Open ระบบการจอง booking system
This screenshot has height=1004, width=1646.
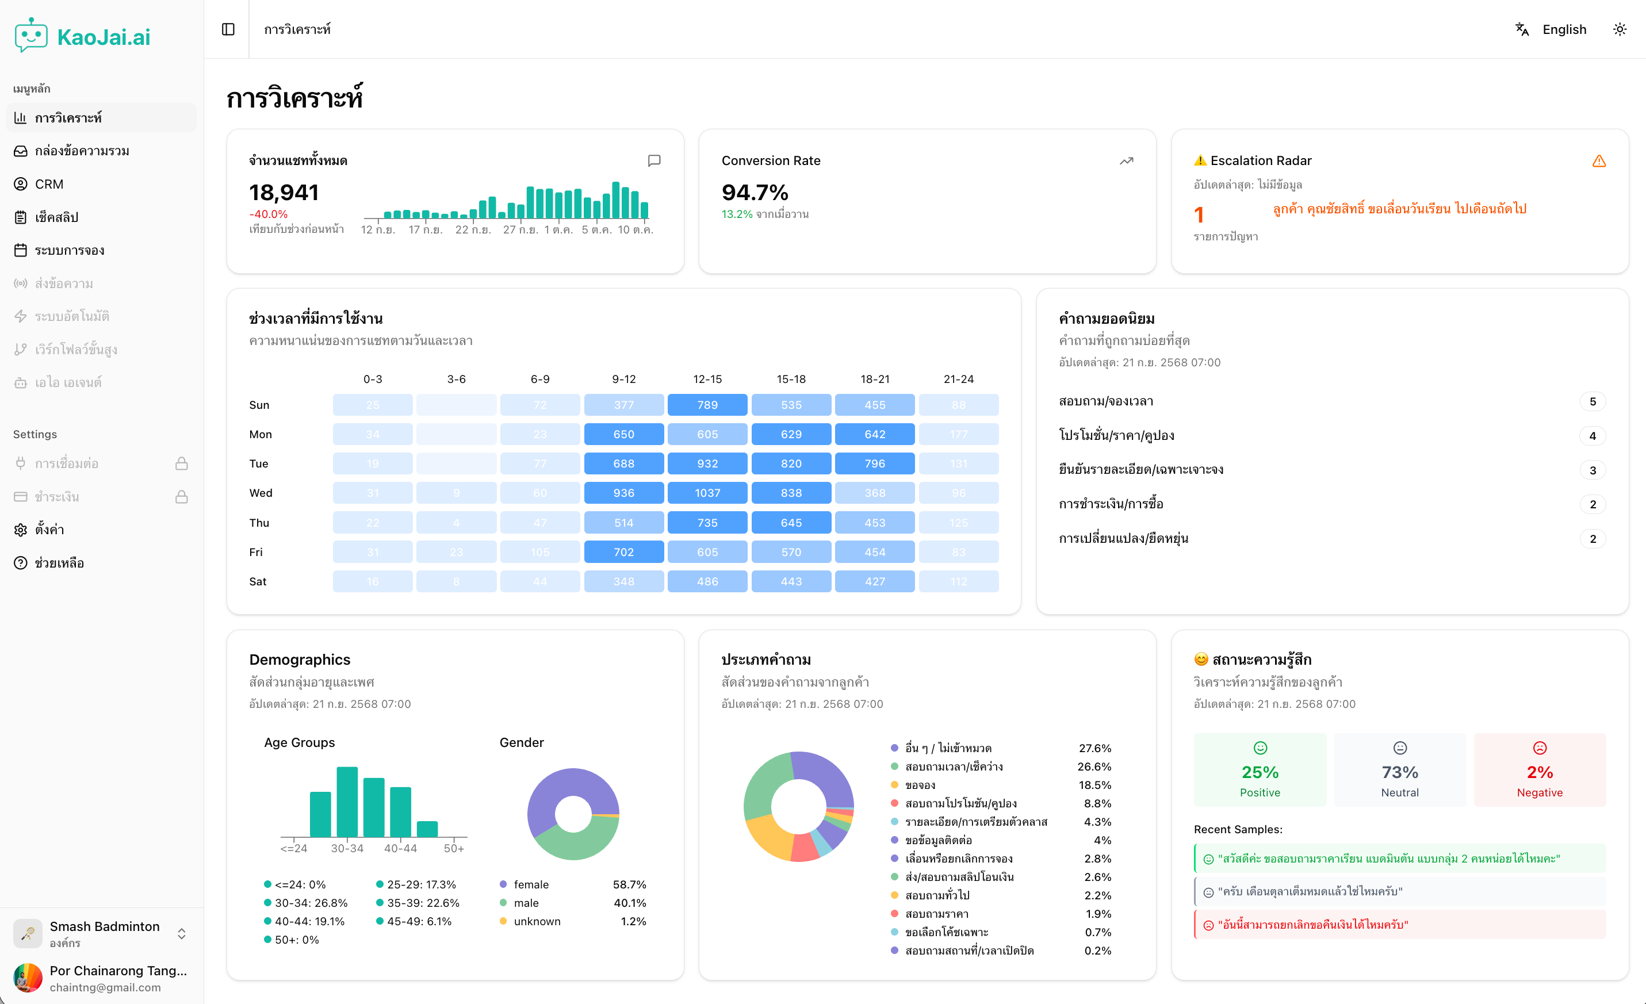tap(69, 250)
